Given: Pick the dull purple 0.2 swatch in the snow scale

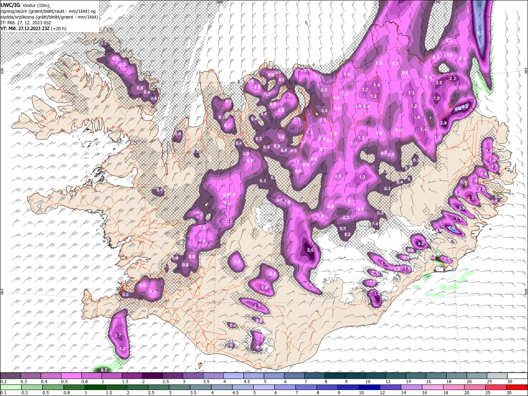Looking at the screenshot, I should tap(10, 376).
